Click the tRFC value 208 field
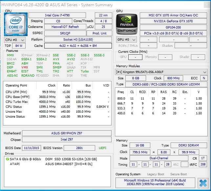 coord(203,164)
